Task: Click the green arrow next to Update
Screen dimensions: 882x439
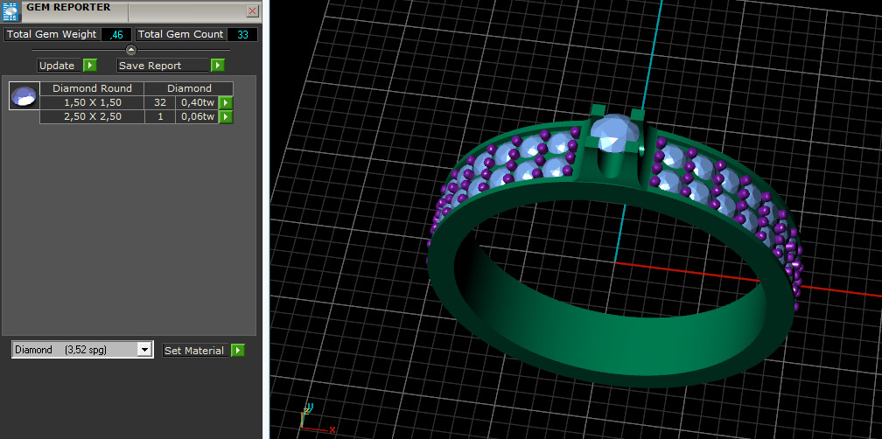Action: (90, 66)
